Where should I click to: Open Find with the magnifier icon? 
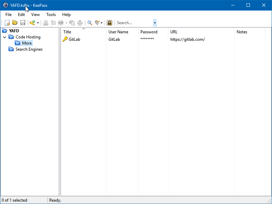(90, 23)
